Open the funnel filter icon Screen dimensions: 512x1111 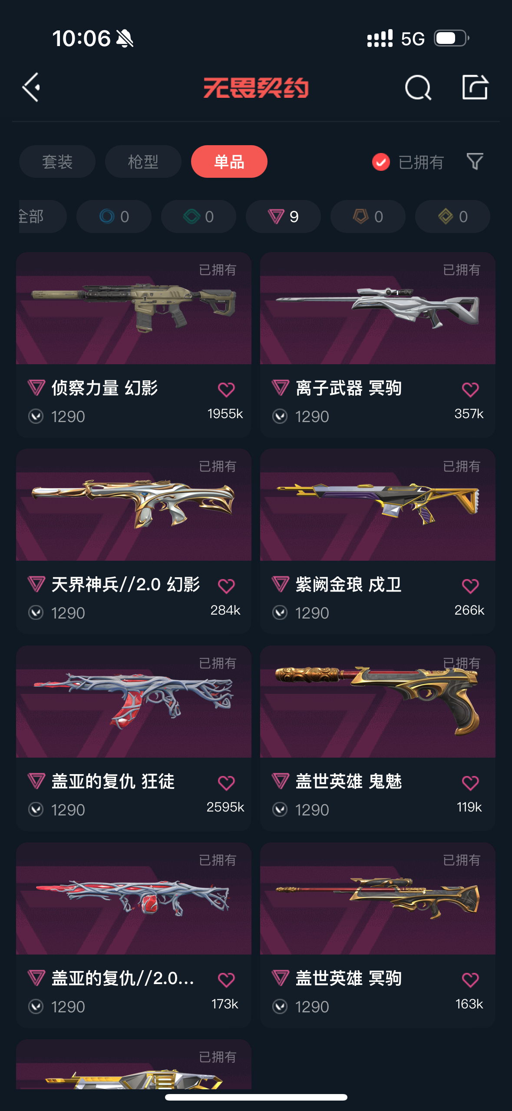pyautogui.click(x=475, y=162)
